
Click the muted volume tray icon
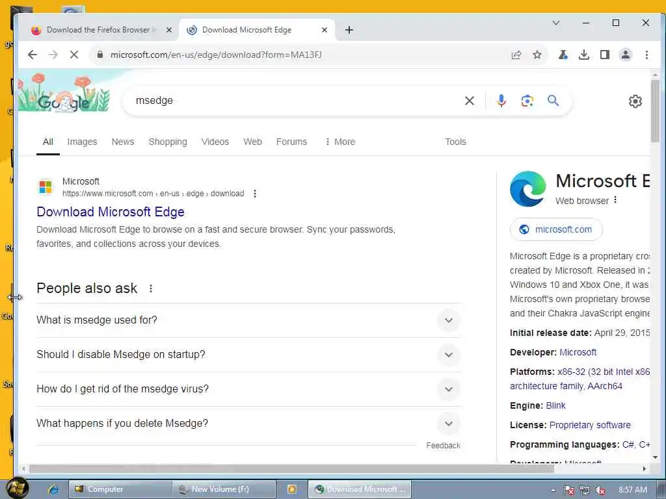600,490
